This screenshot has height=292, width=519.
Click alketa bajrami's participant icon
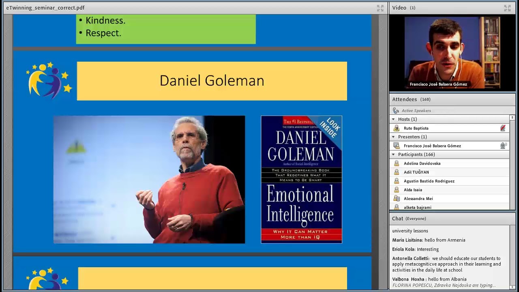pos(397,207)
